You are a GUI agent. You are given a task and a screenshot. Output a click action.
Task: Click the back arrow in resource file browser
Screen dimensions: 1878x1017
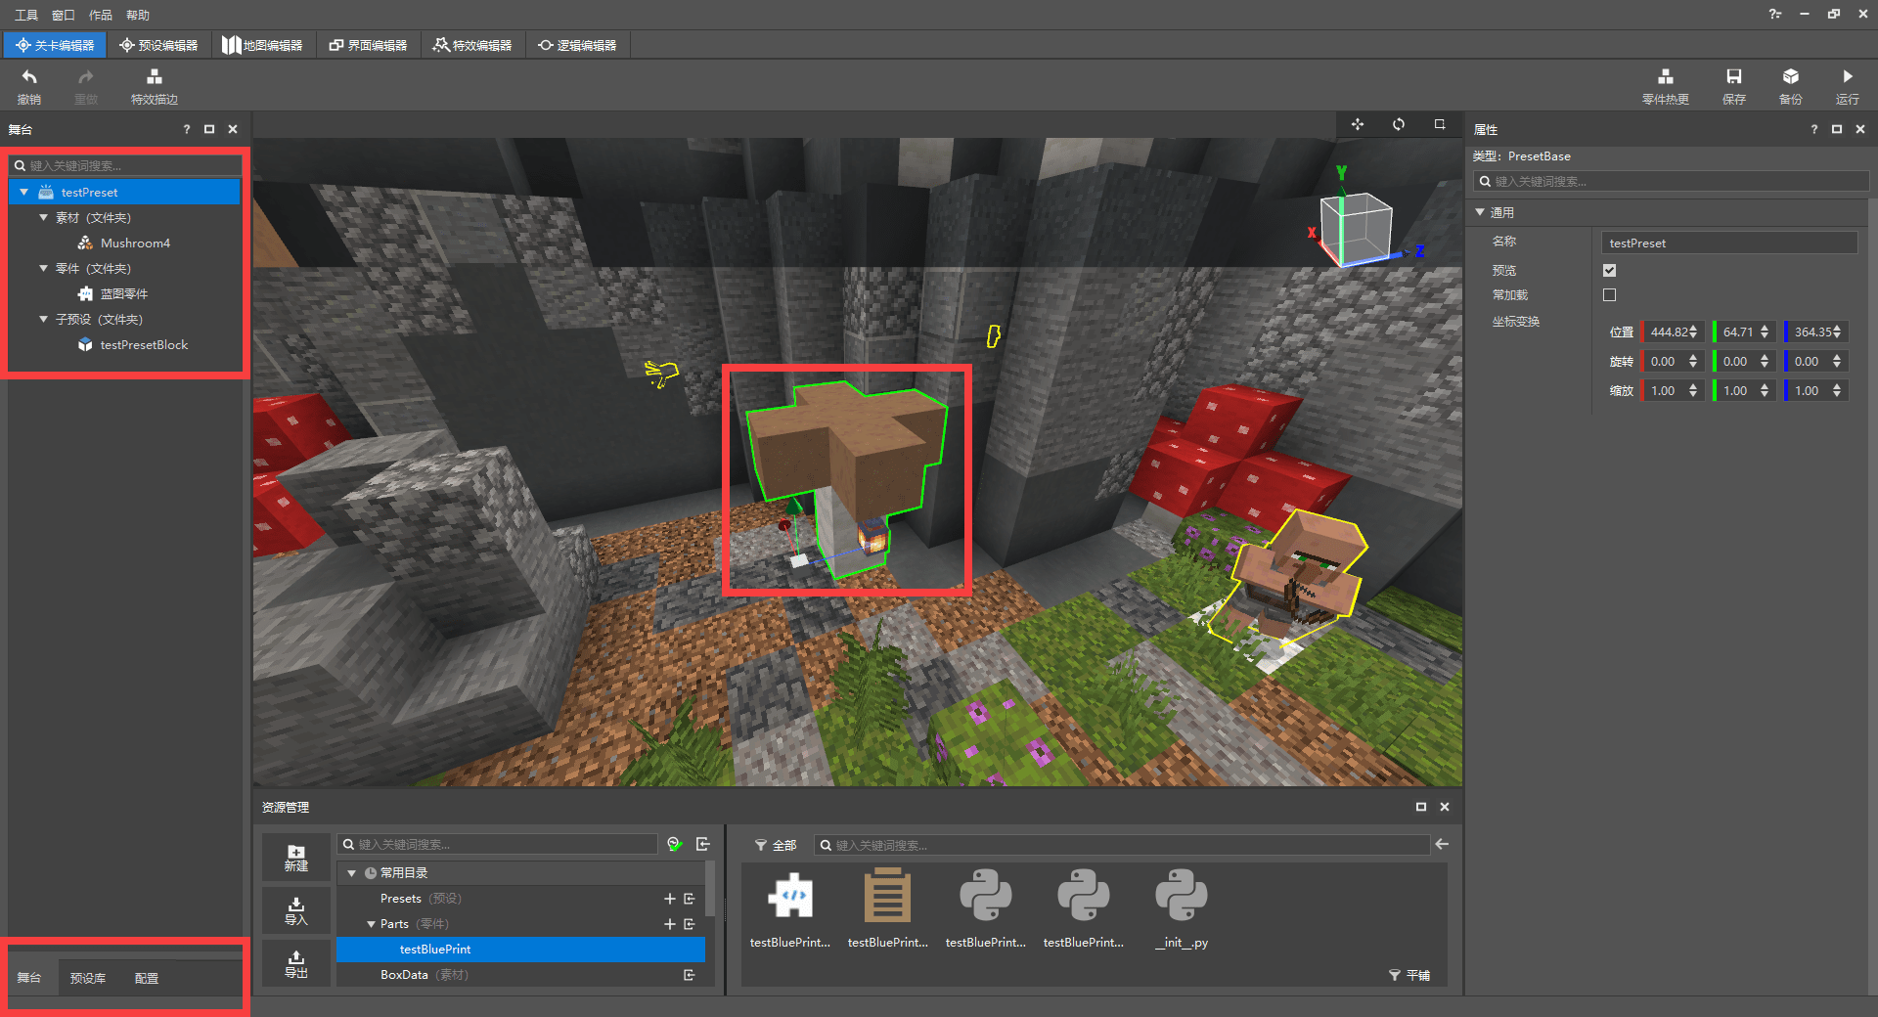1442,844
